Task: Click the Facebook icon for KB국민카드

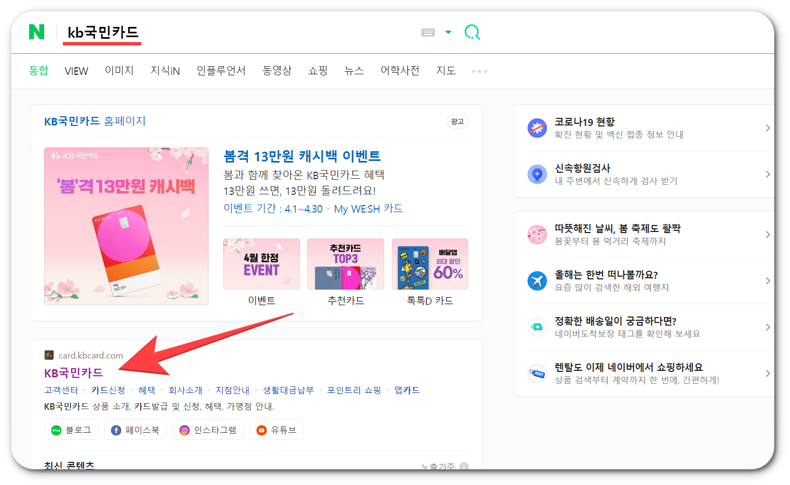Action: click(116, 430)
